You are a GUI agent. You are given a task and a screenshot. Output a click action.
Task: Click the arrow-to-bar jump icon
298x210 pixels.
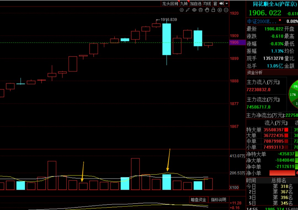pos(221,4)
